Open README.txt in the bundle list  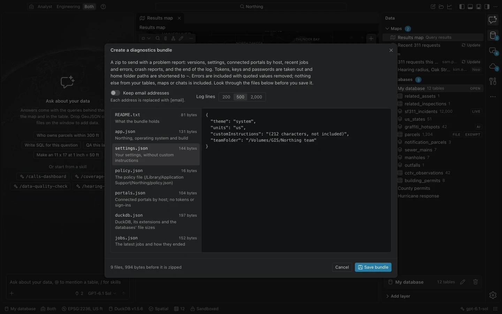[156, 118]
